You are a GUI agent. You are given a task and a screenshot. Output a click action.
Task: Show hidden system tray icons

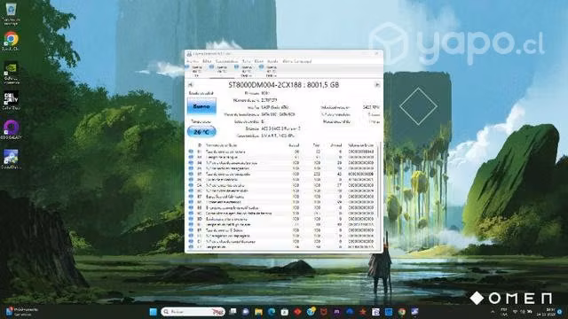[x=493, y=312]
